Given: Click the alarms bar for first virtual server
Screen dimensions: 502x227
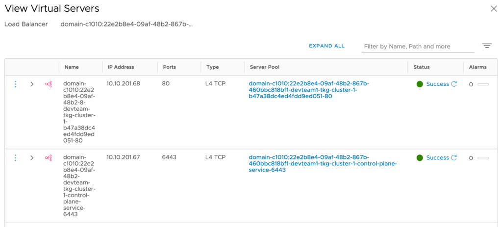Looking at the screenshot, I should point(483,84).
